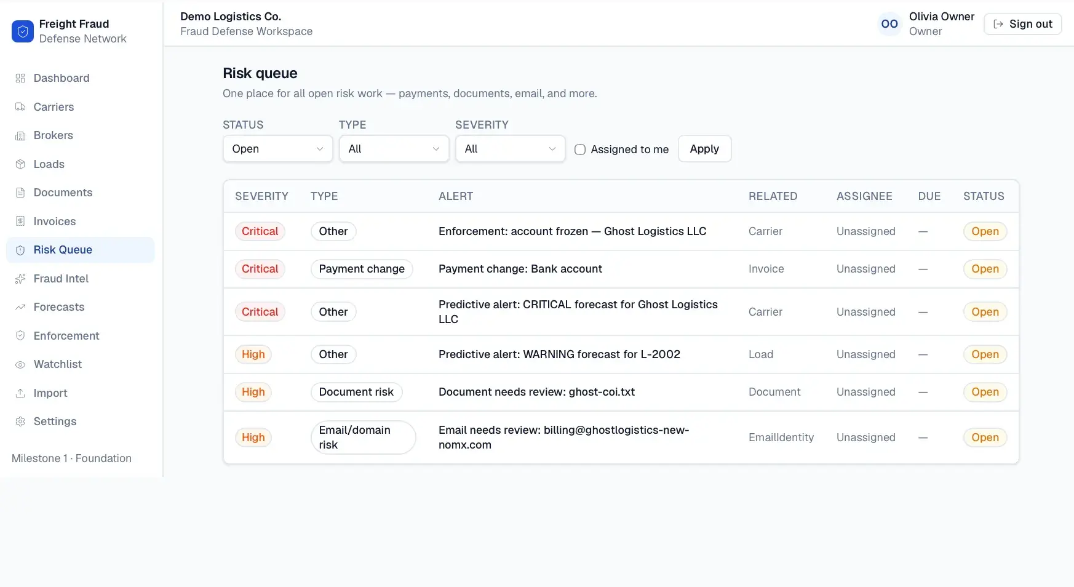Click the Sign out button
The height and width of the screenshot is (587, 1074).
pyautogui.click(x=1022, y=24)
